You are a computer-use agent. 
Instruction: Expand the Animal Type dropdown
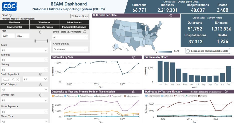24,100
